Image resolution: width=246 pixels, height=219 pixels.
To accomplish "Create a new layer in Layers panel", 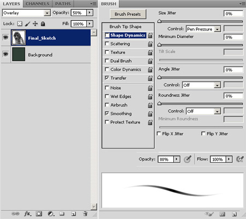I will click(x=74, y=214).
